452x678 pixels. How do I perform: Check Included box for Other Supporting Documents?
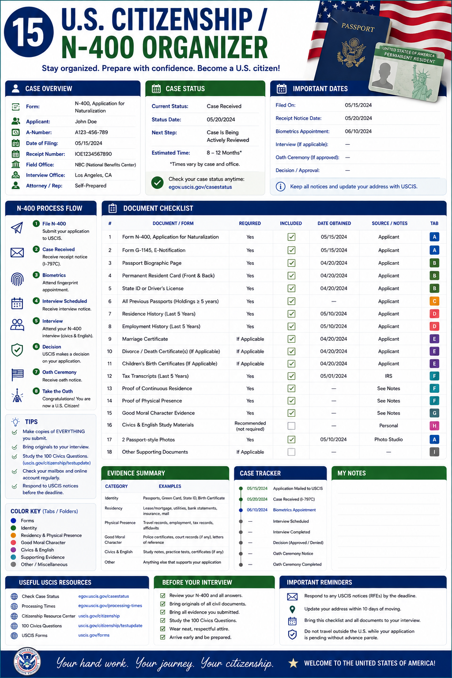tap(291, 452)
